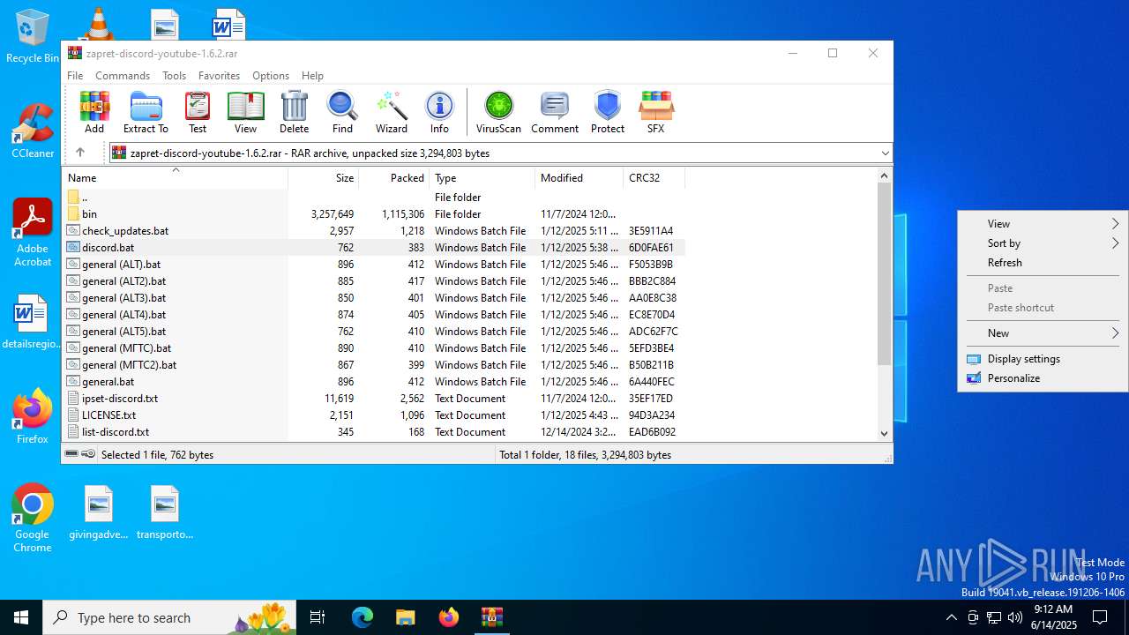1129x635 pixels.
Task: Click the file list vertical scrollbar
Action: (x=885, y=274)
